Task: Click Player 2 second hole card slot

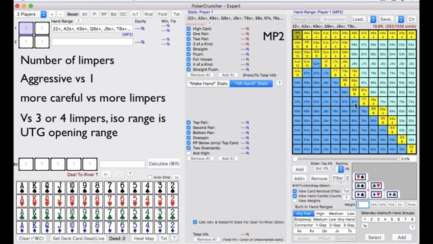Action: tap(42, 42)
